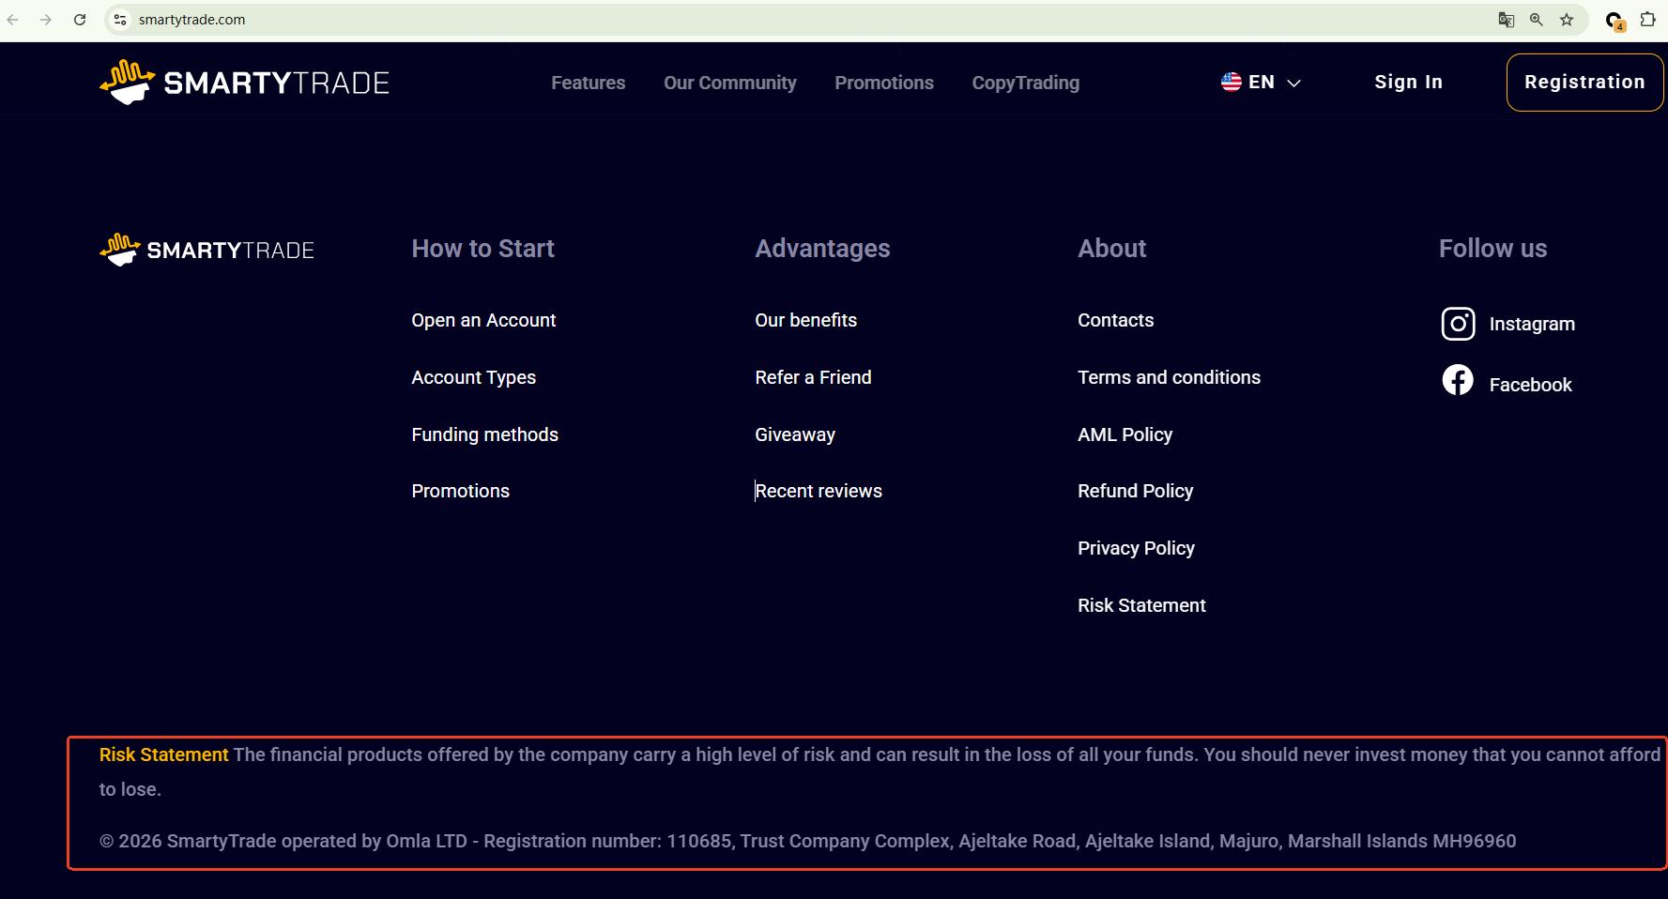The width and height of the screenshot is (1668, 899).
Task: Go to Our Community section
Action: tap(729, 83)
